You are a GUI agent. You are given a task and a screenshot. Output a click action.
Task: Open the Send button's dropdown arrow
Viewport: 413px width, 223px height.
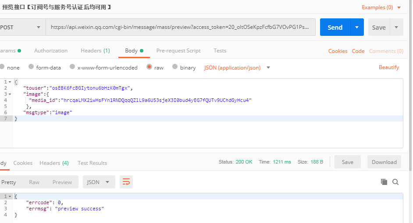(357, 27)
